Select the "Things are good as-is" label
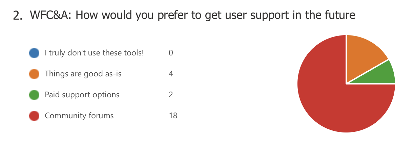This screenshot has width=414, height=146. [83, 74]
